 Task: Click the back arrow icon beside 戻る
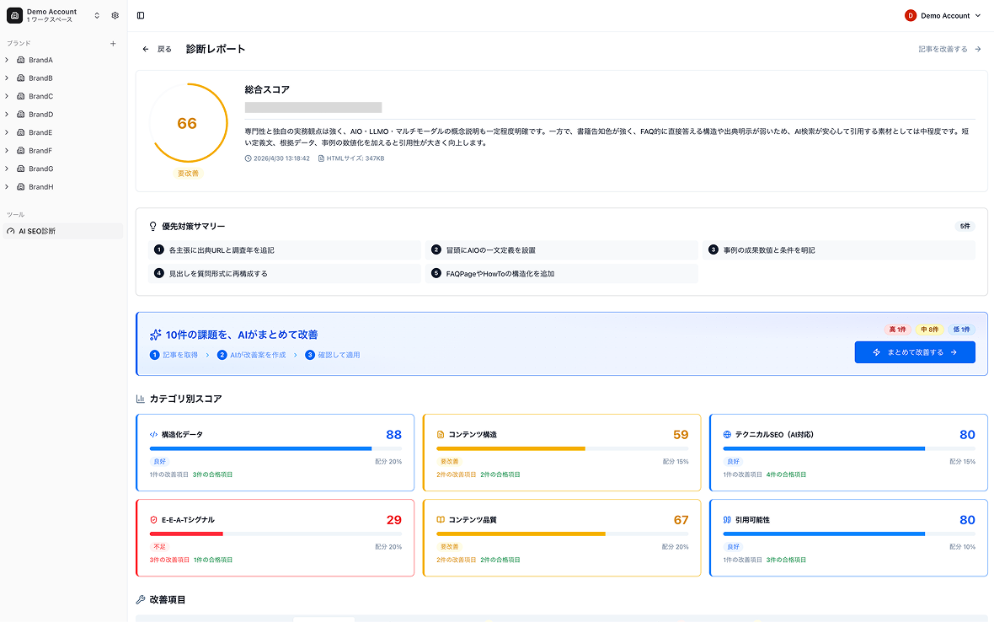(146, 49)
